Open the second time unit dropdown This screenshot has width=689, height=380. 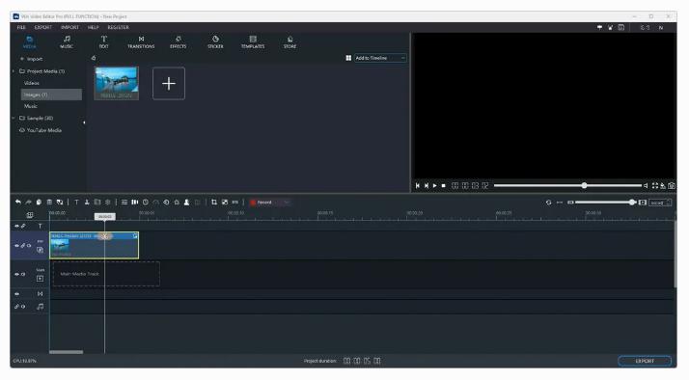click(x=661, y=203)
